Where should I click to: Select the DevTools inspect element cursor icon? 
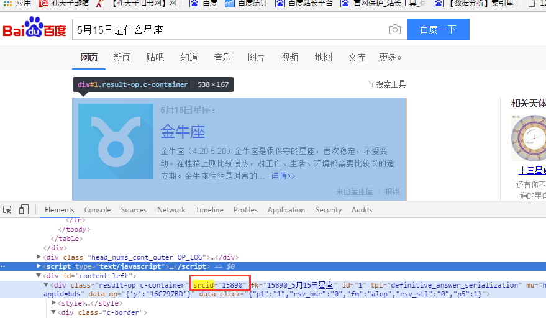click(8, 210)
